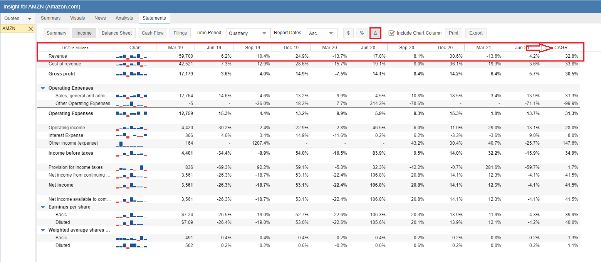This screenshot has height=262, width=601.
Task: Select the Statements tab
Action: (x=154, y=18)
